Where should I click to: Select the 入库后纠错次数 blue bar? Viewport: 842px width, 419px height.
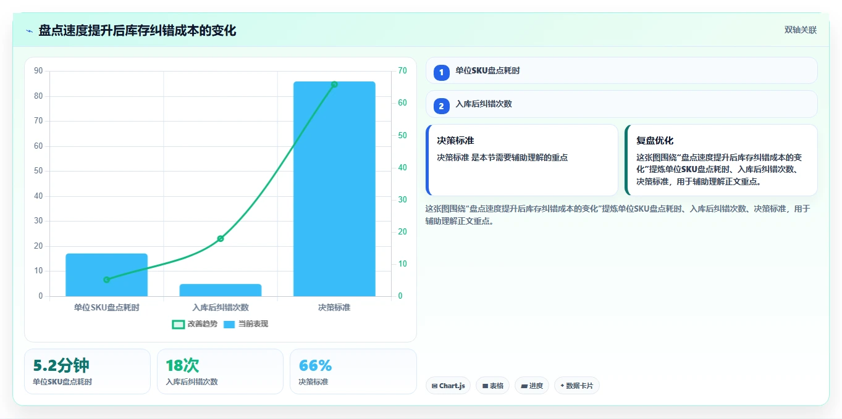coord(221,290)
